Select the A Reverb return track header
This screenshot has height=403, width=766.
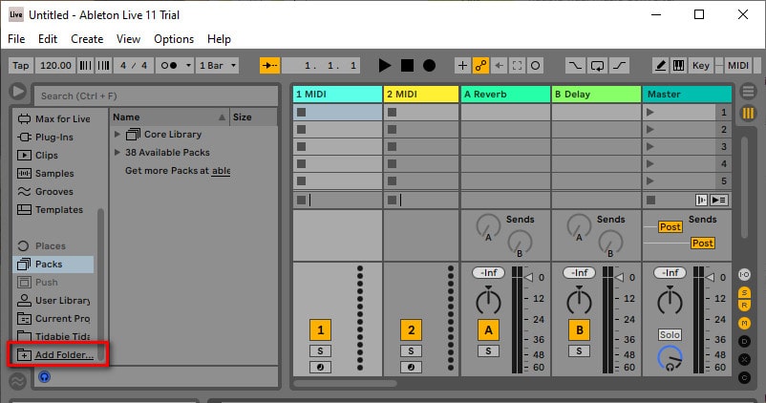tap(505, 95)
